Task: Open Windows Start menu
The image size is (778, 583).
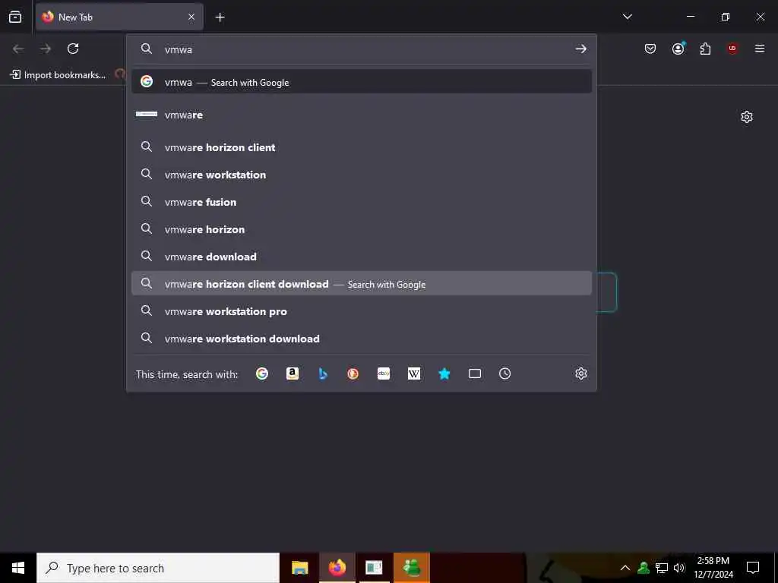Action: pos(18,568)
